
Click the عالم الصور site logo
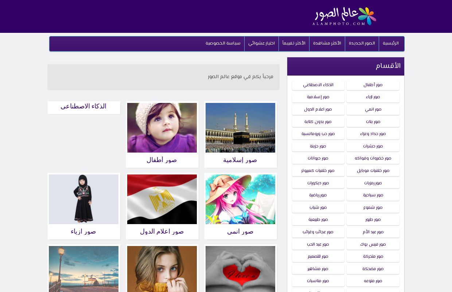[x=344, y=16]
